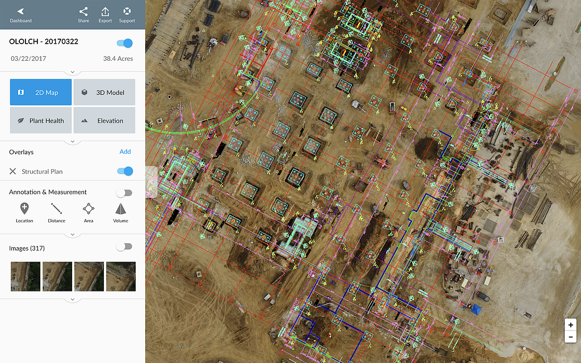Zoom in on the map

tap(570, 325)
